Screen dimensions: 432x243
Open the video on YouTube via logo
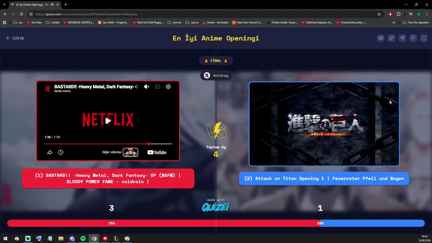pyautogui.click(x=157, y=152)
